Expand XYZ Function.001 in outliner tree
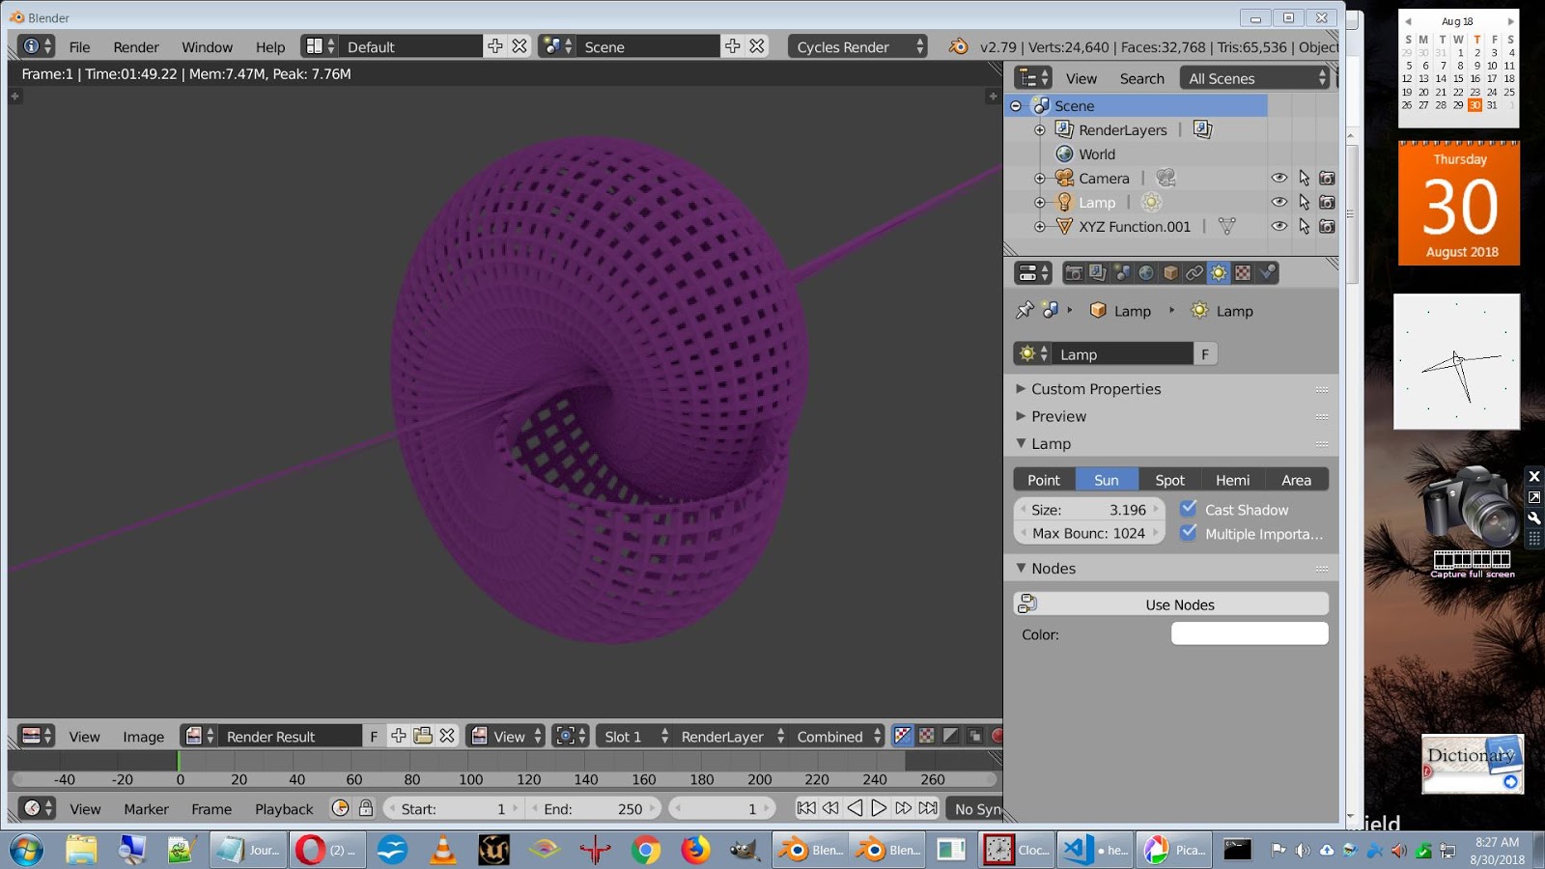 [x=1040, y=227]
